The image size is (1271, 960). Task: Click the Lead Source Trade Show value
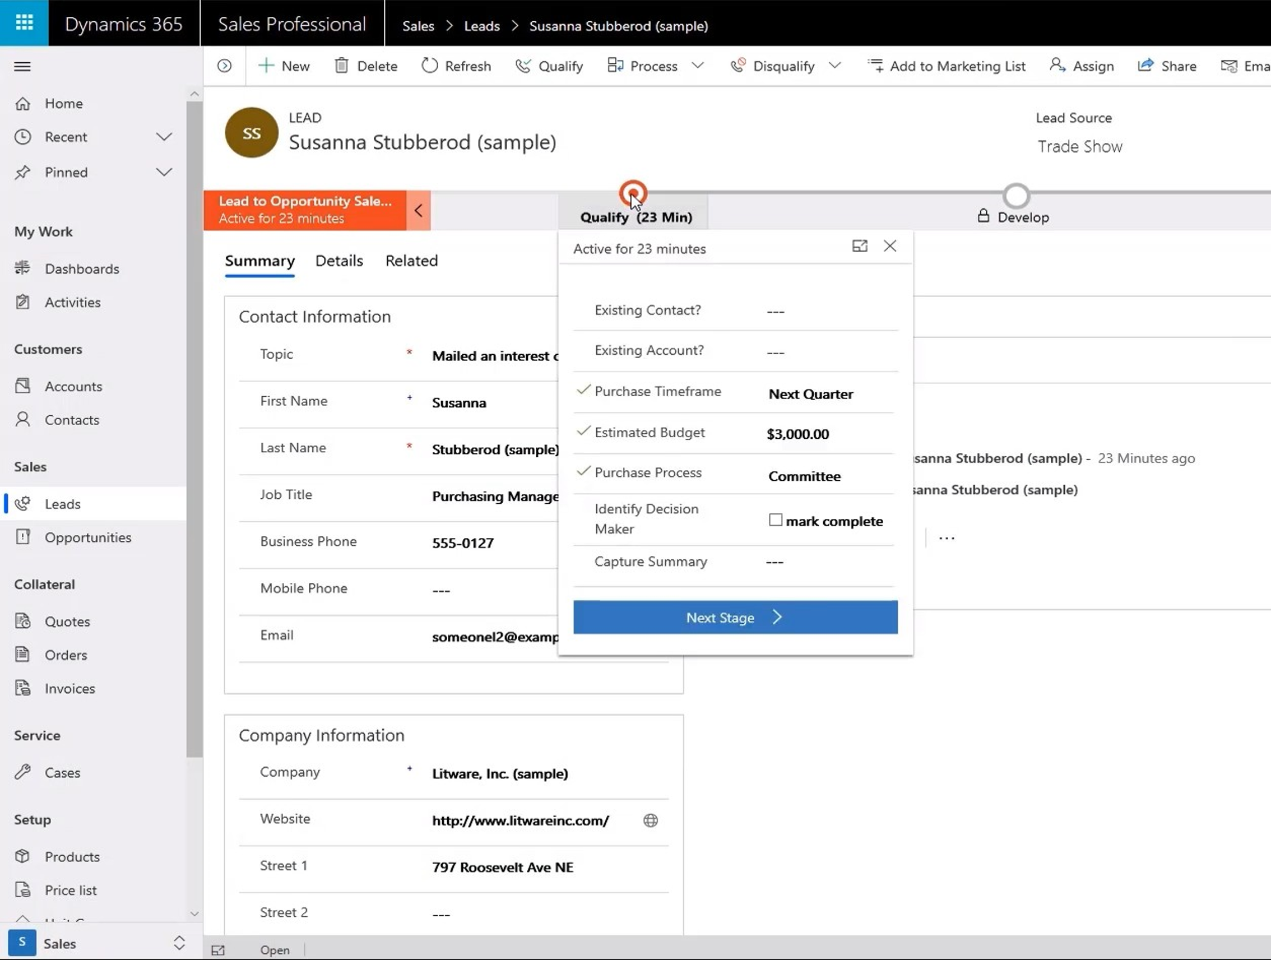pyautogui.click(x=1080, y=146)
